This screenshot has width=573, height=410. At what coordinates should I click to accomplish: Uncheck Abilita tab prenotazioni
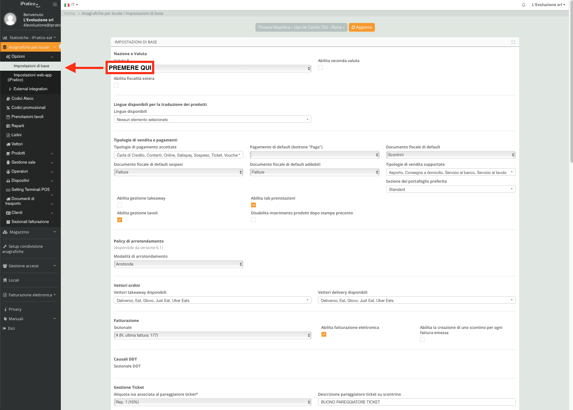tap(253, 205)
